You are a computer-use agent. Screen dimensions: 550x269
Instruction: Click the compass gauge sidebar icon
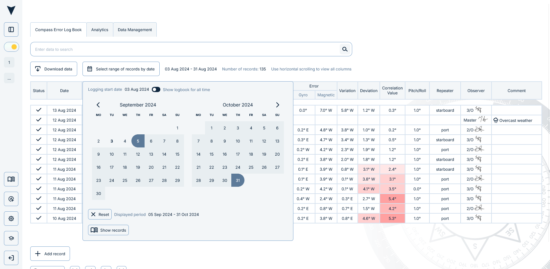coord(11,199)
